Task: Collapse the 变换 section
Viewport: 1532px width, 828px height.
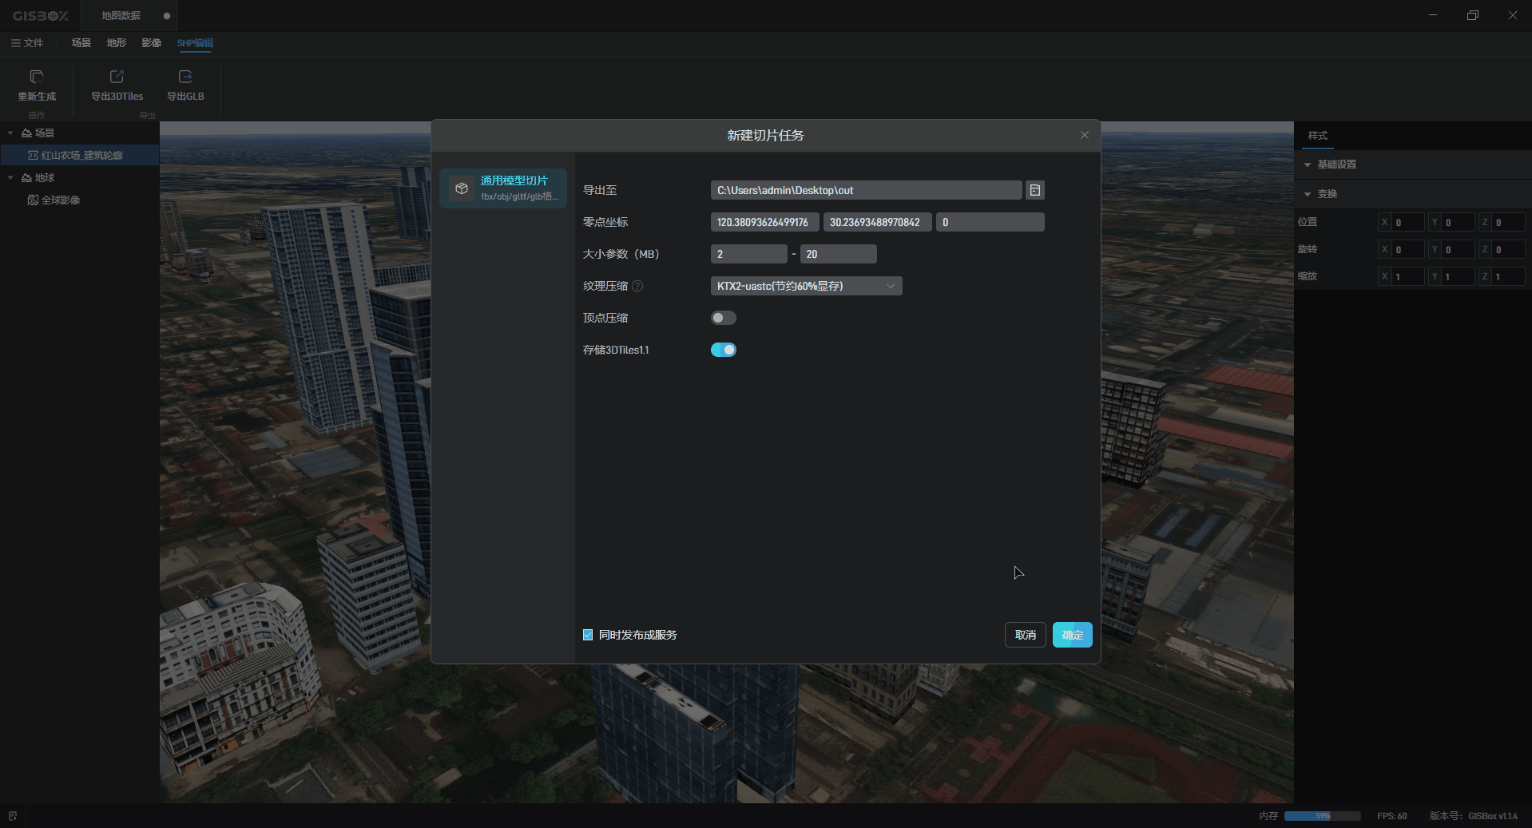Action: click(x=1308, y=194)
